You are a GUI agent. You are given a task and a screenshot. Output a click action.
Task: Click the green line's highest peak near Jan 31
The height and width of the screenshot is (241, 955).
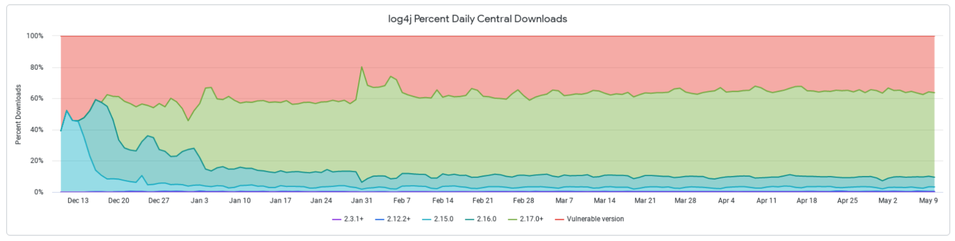click(x=362, y=67)
